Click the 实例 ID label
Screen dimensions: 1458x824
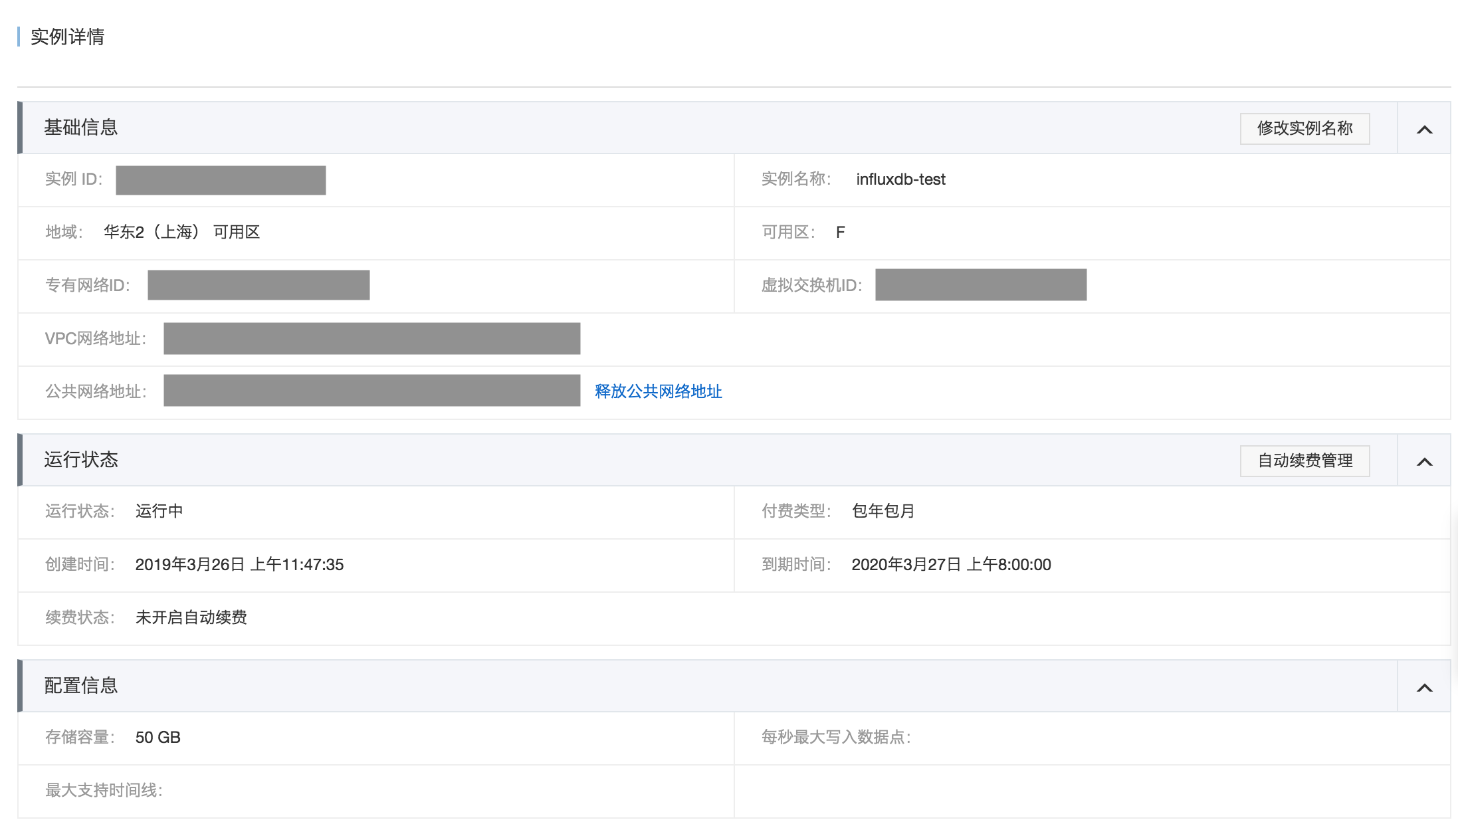click(x=74, y=179)
